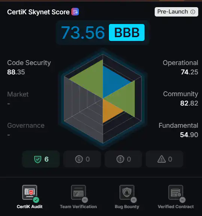
Task: Click the exclamation circle alerts counter
Action: point(124,159)
